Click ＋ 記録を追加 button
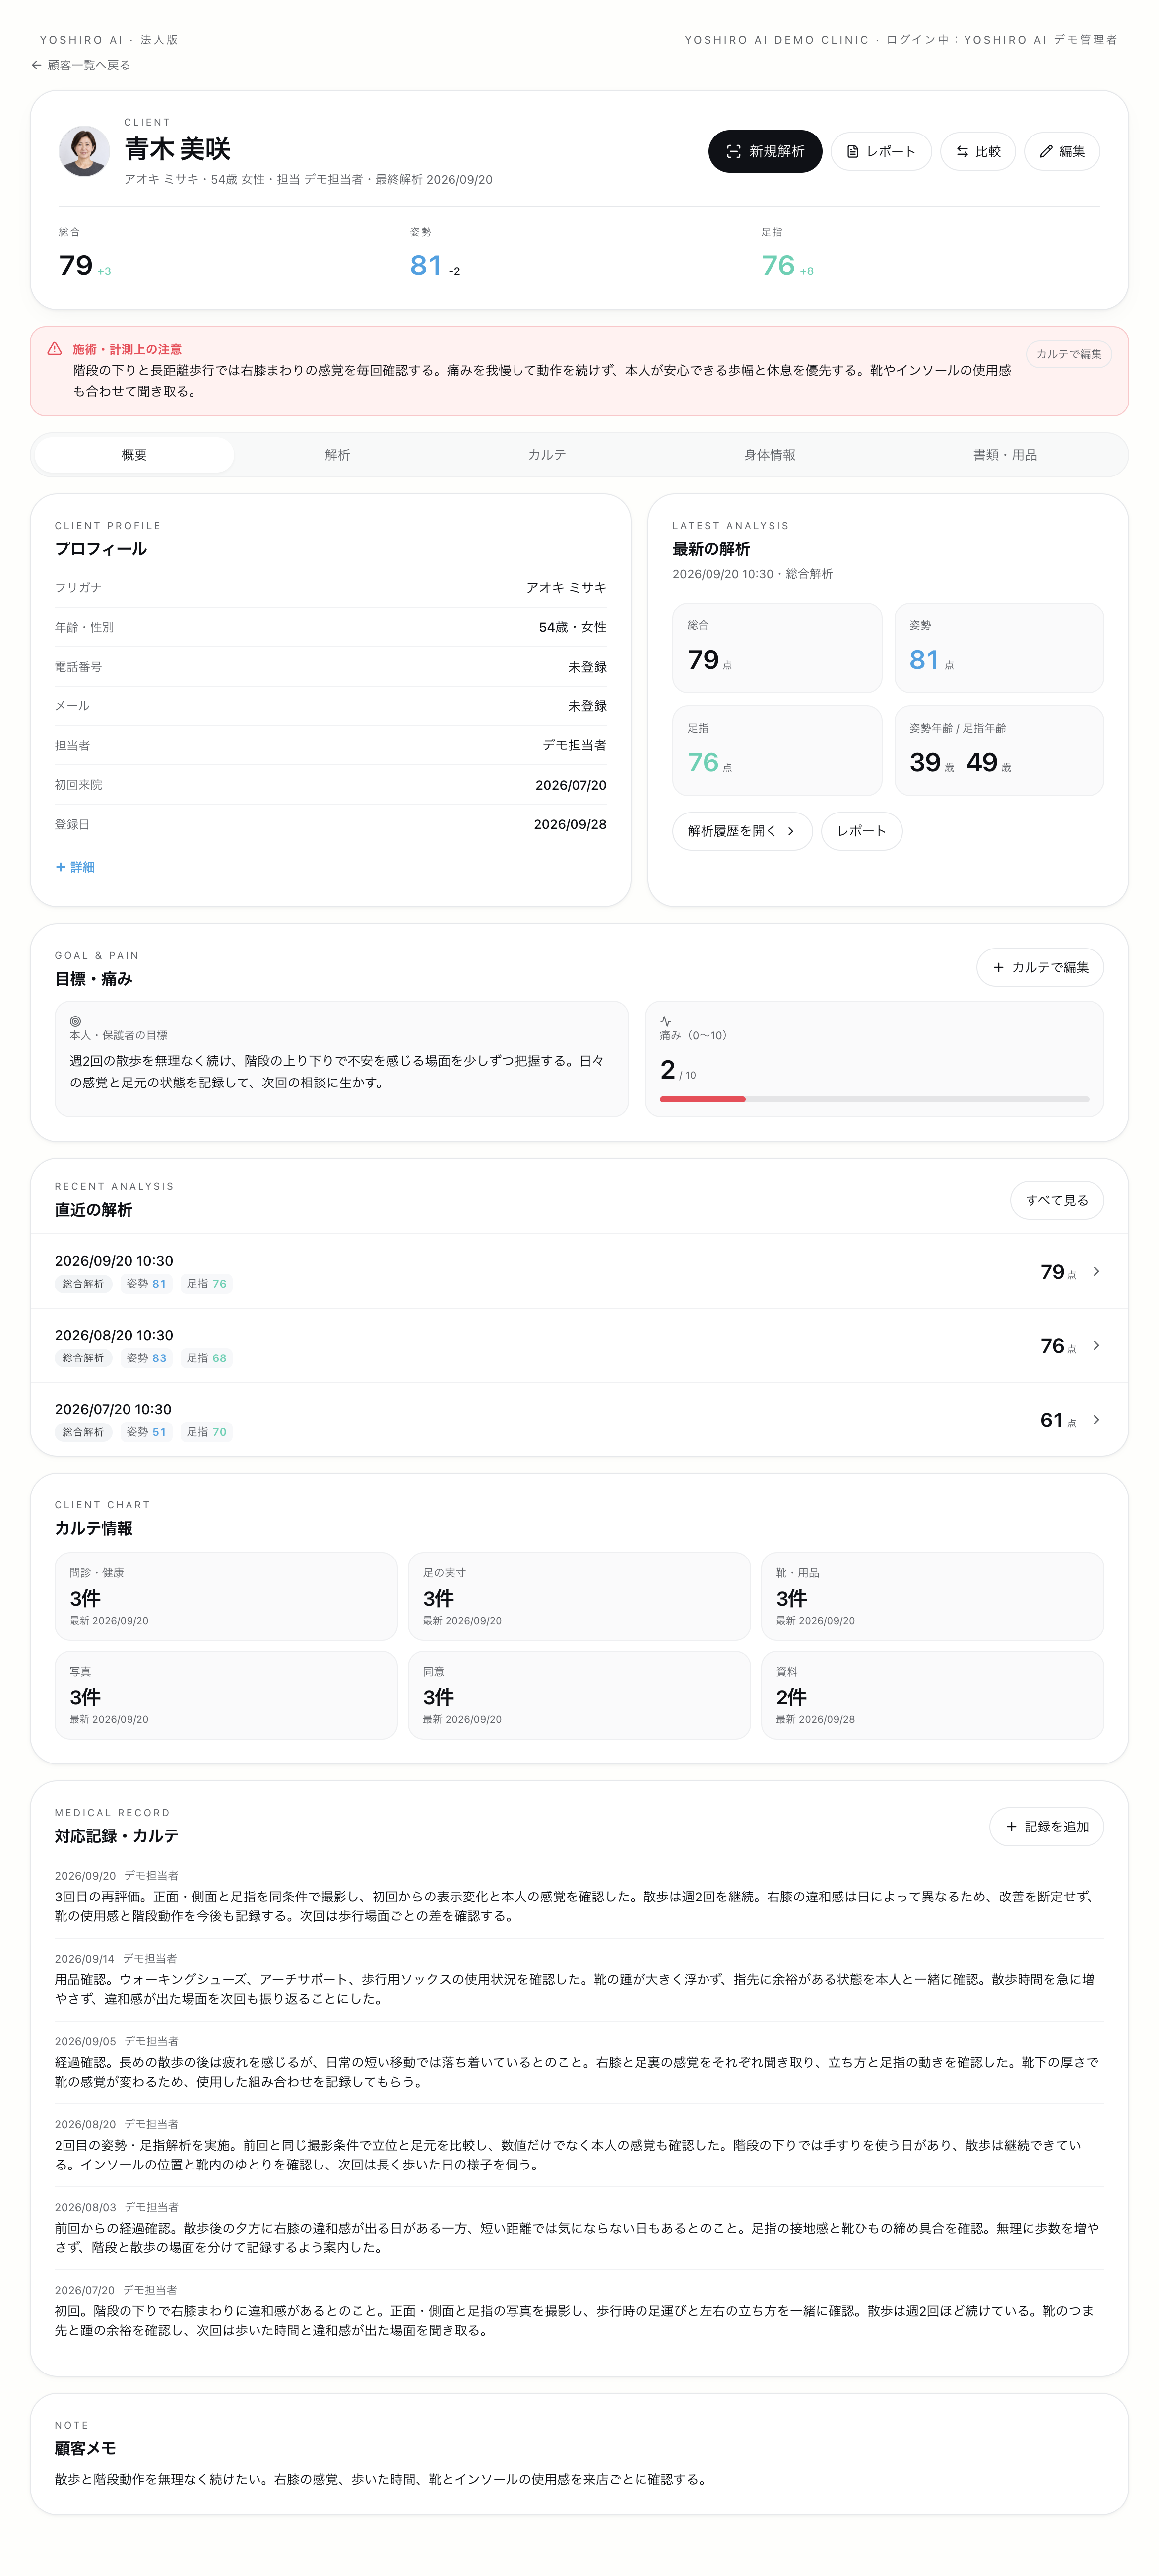This screenshot has width=1159, height=2576. tap(1046, 1826)
